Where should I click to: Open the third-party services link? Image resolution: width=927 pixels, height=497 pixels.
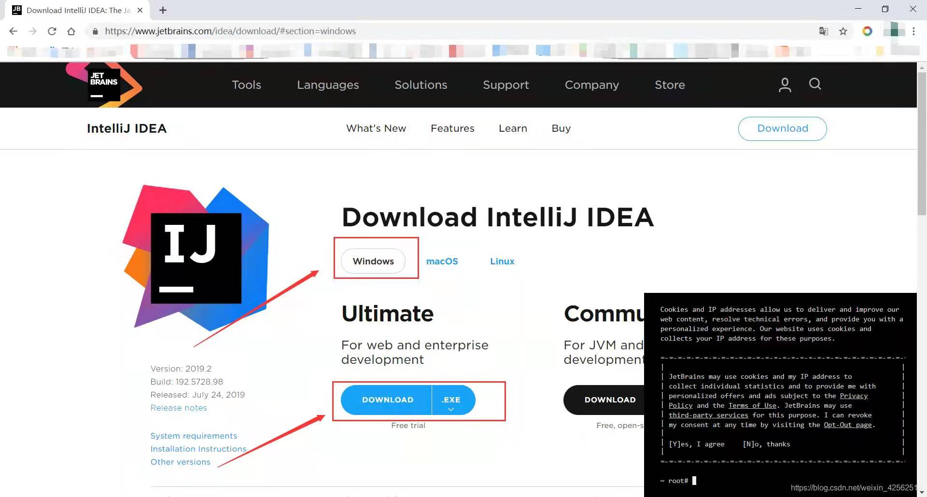pos(708,415)
